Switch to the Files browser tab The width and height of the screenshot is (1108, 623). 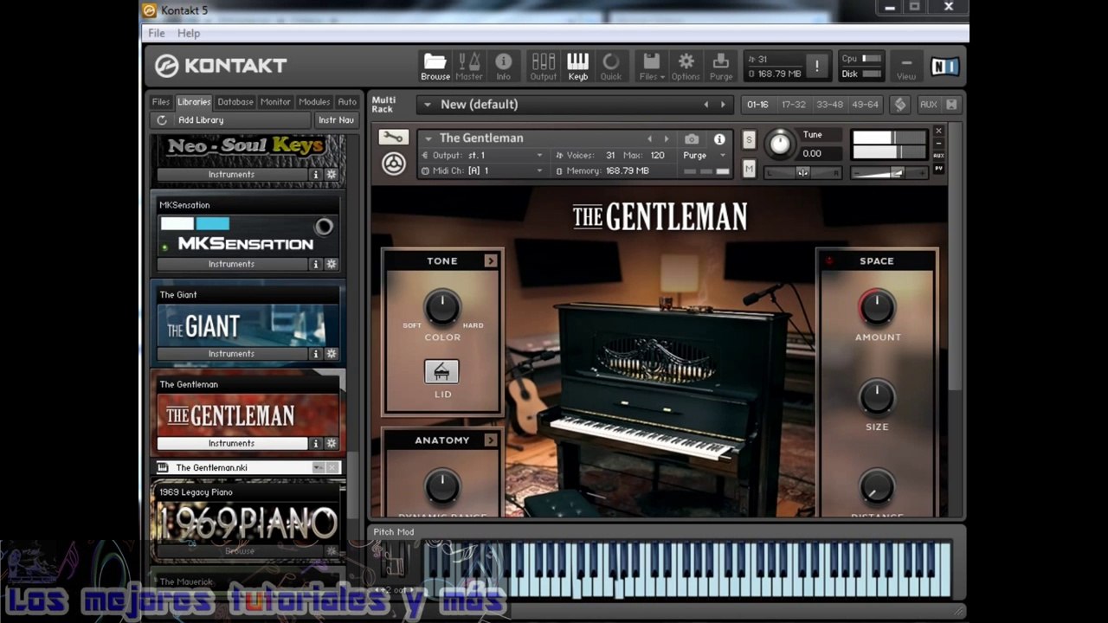(x=161, y=102)
